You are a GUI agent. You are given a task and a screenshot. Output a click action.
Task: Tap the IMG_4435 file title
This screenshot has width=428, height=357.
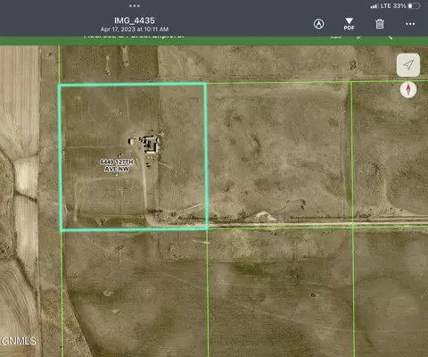pyautogui.click(x=135, y=21)
